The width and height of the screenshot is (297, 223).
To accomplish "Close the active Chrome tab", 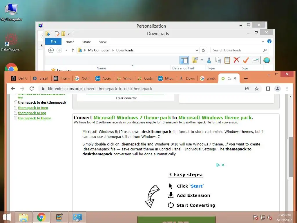I will (x=235, y=78).
